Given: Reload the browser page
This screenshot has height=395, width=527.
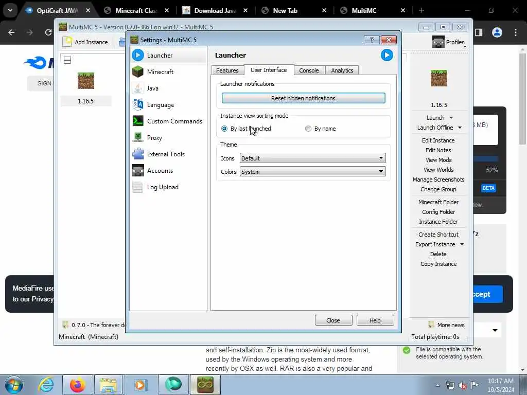Looking at the screenshot, I should click(48, 32).
